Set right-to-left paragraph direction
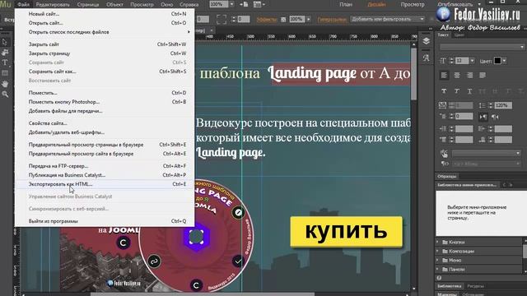 pos(495,117)
